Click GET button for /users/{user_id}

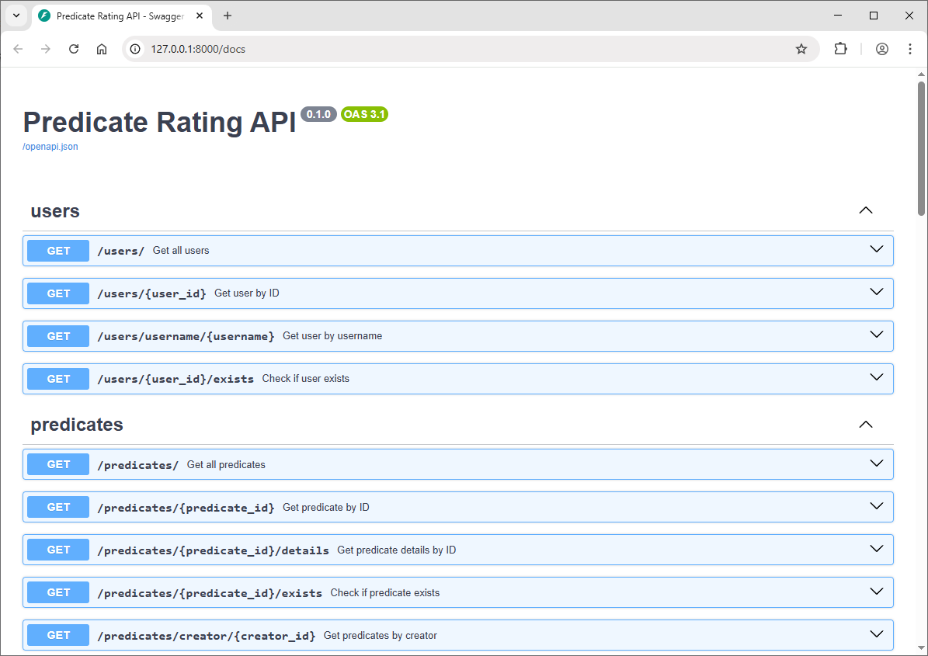coord(58,293)
